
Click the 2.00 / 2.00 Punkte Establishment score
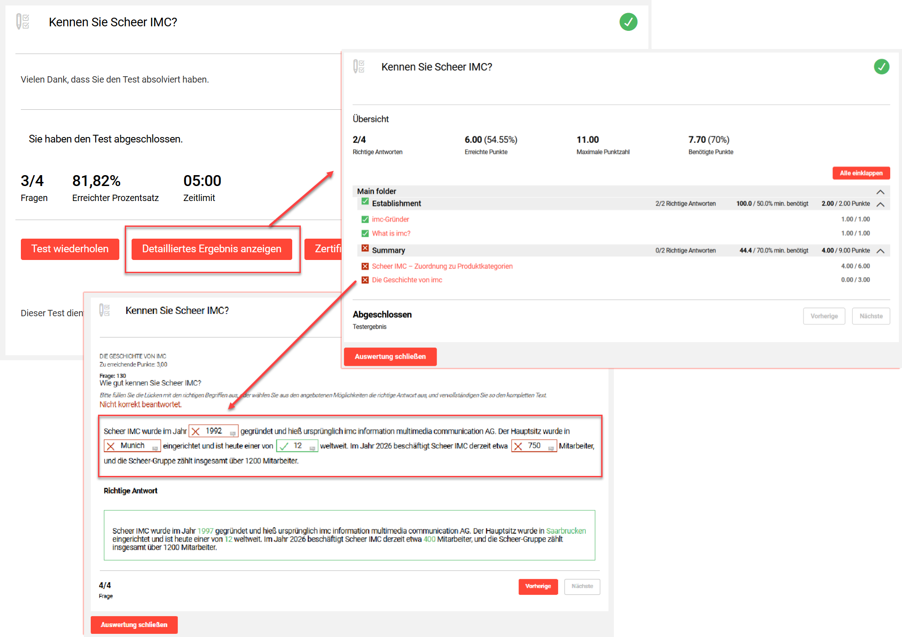click(x=845, y=204)
